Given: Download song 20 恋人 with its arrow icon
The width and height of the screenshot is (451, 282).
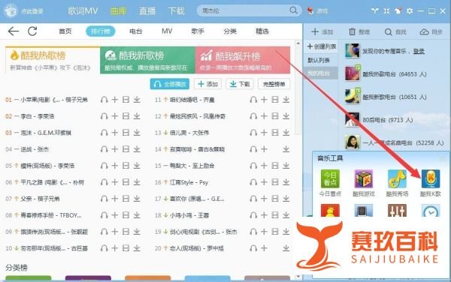Looking at the screenshot, I should 286,248.
